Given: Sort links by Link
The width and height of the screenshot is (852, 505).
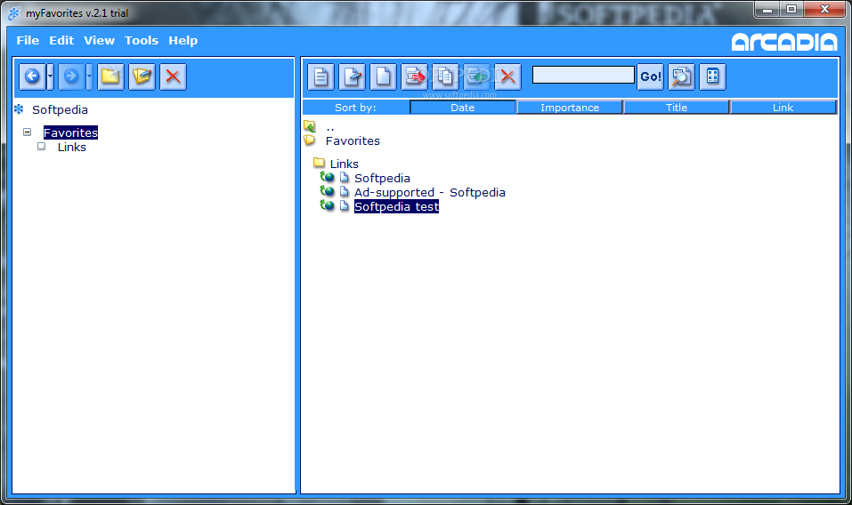Looking at the screenshot, I should [783, 108].
